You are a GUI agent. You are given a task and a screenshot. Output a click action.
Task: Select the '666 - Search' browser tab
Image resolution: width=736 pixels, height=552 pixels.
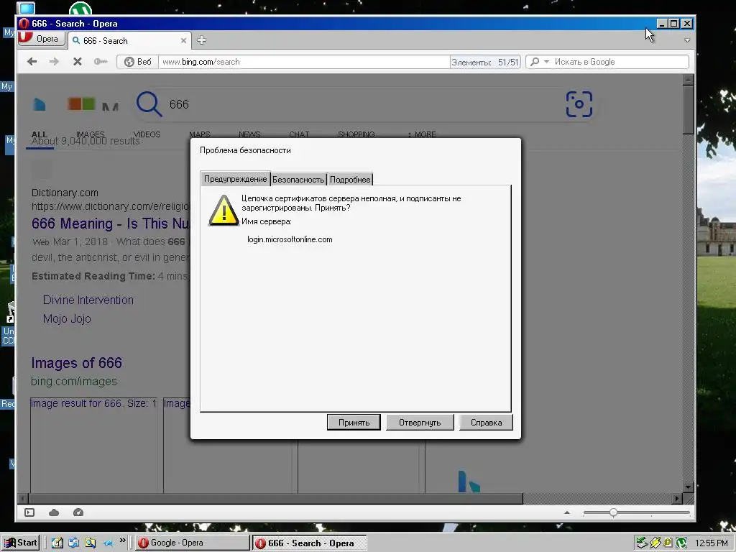click(129, 41)
